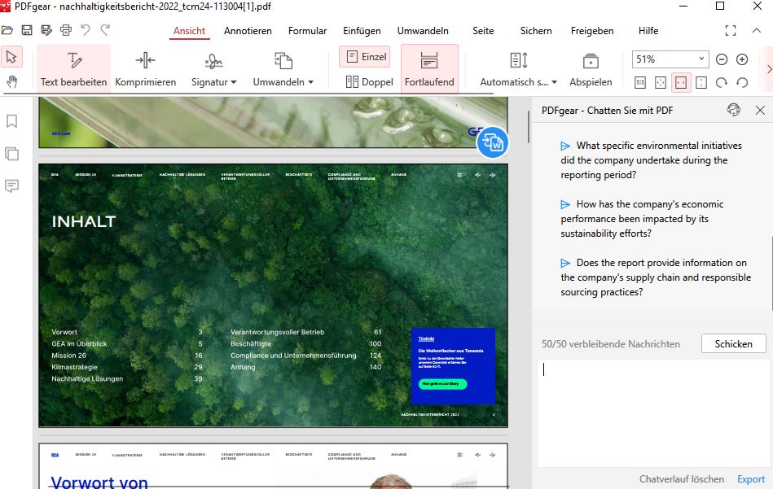The width and height of the screenshot is (773, 489).
Task: Open the Freigeben tab
Action: click(x=592, y=31)
